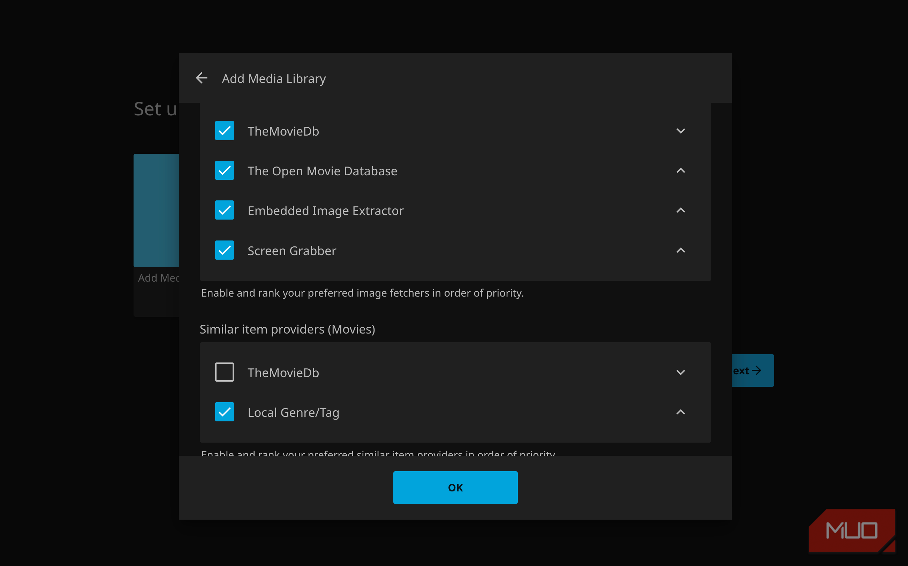Click 'Similar item providers (Movies)' heading

point(287,329)
